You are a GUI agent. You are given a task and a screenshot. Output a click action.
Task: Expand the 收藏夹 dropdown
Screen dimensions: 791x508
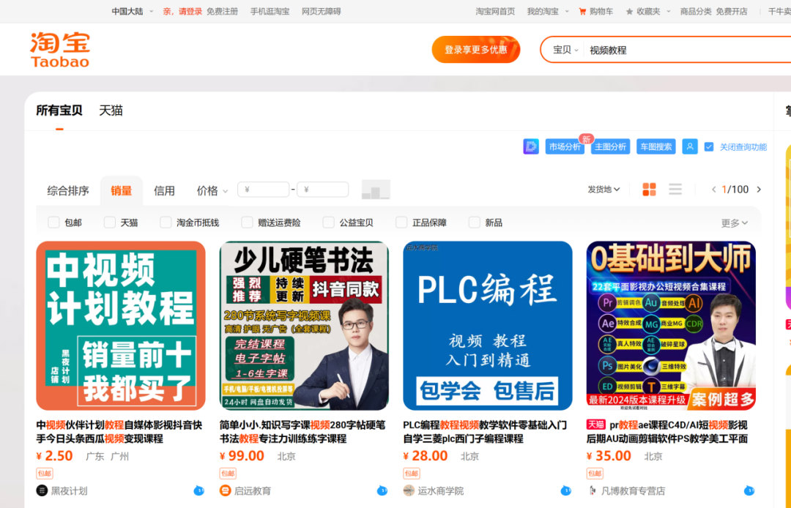point(653,11)
